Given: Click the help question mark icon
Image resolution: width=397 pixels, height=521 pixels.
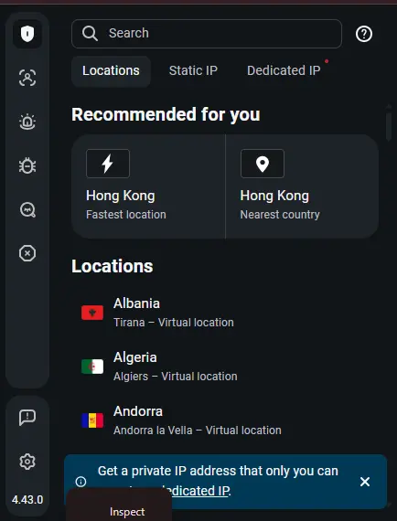Looking at the screenshot, I should (364, 34).
